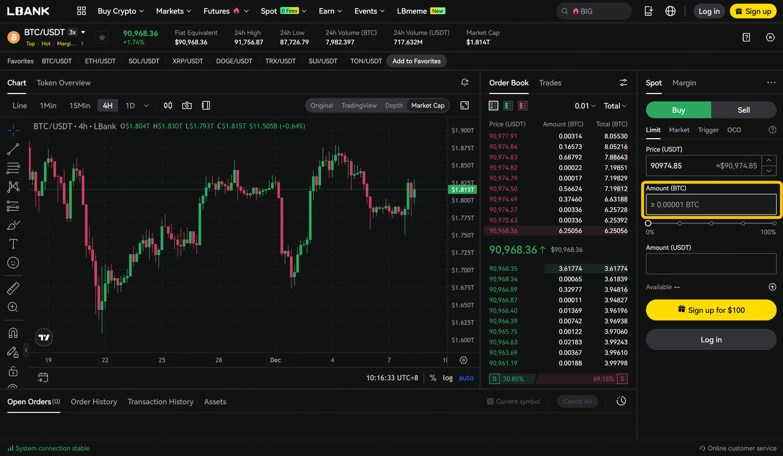Select the ruler measure tool
Image resolution: width=783 pixels, height=456 pixels.
tap(13, 289)
